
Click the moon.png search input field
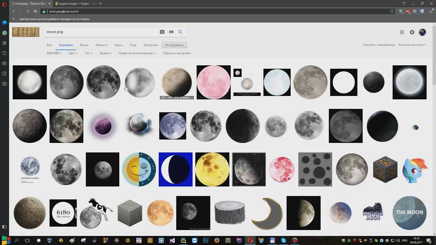(102, 32)
